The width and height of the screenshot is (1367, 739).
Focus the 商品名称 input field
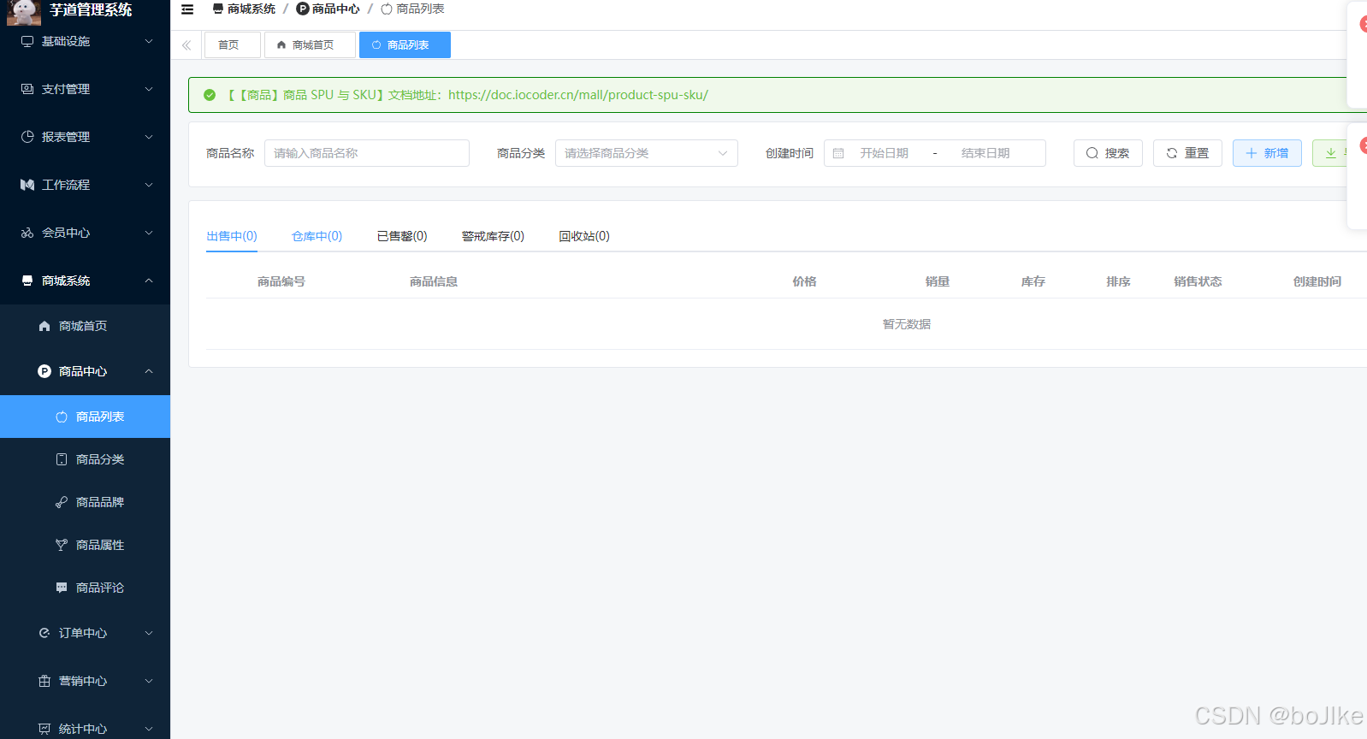pos(366,153)
